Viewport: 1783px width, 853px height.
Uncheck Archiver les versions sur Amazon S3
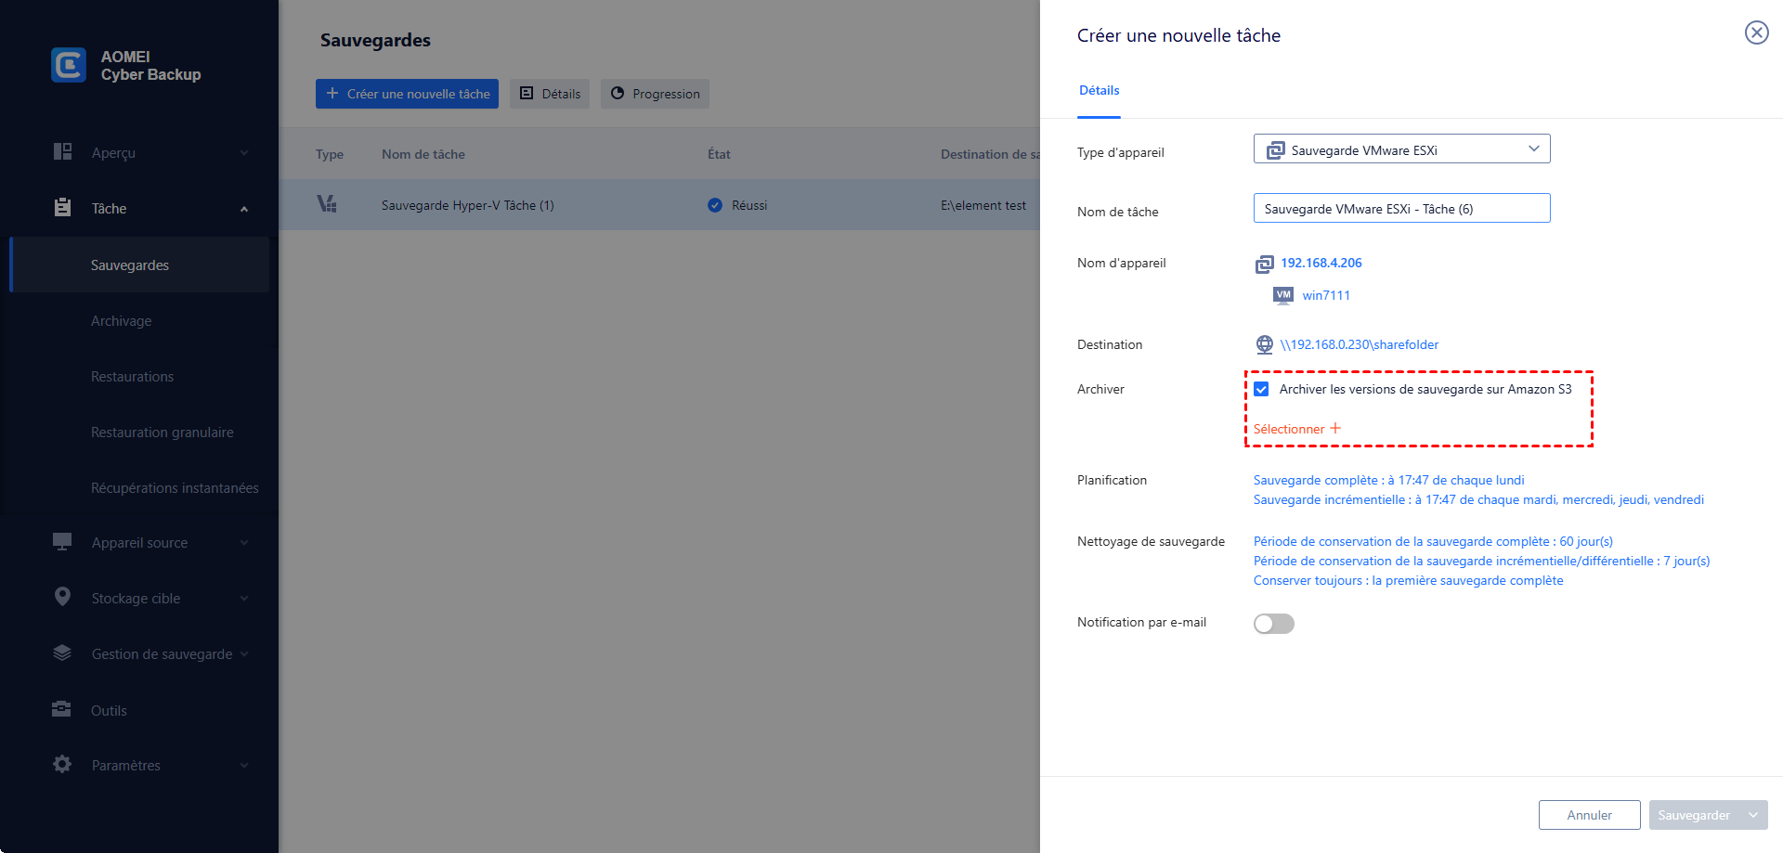(1261, 389)
